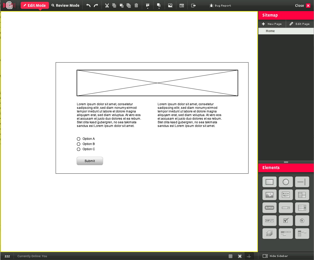The height and width of the screenshot is (260, 314).
Task: Delete selection with the trash icon
Action: tap(136, 5)
